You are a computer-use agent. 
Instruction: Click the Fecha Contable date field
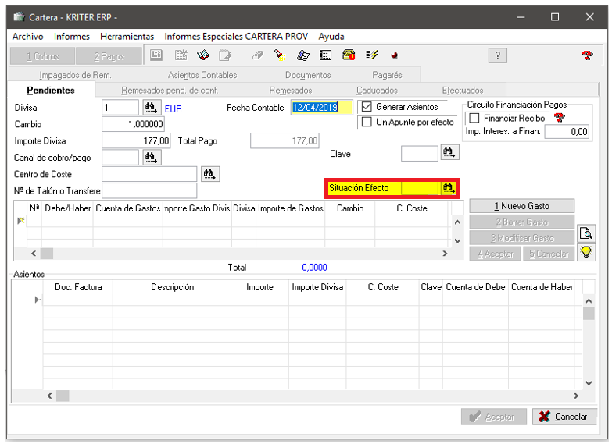321,107
